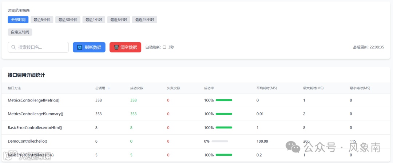Click the 成功次数 column header
Viewport: 393px width, 163px height.
click(x=136, y=88)
